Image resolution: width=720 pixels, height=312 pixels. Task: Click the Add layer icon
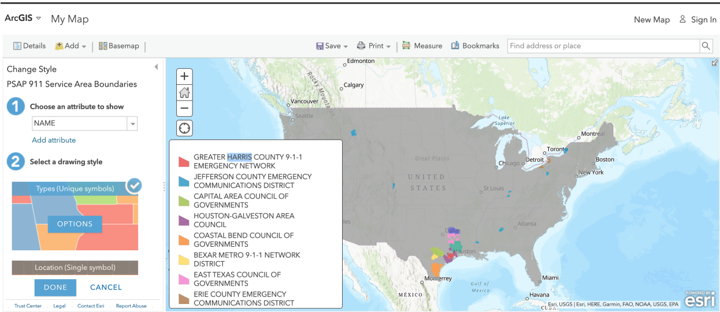tap(59, 46)
